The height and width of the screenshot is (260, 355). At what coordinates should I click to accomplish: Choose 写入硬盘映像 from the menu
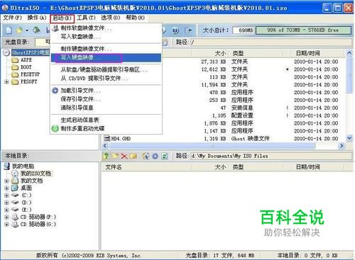(106, 57)
